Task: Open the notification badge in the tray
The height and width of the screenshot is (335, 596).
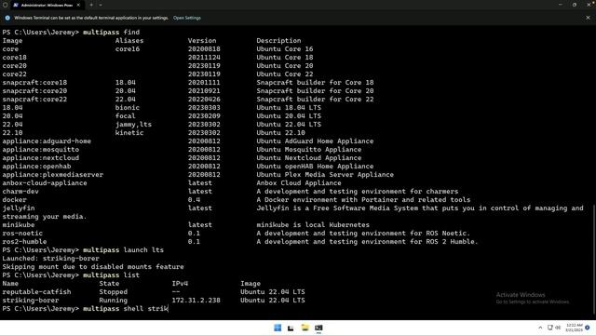Action: 588,328
